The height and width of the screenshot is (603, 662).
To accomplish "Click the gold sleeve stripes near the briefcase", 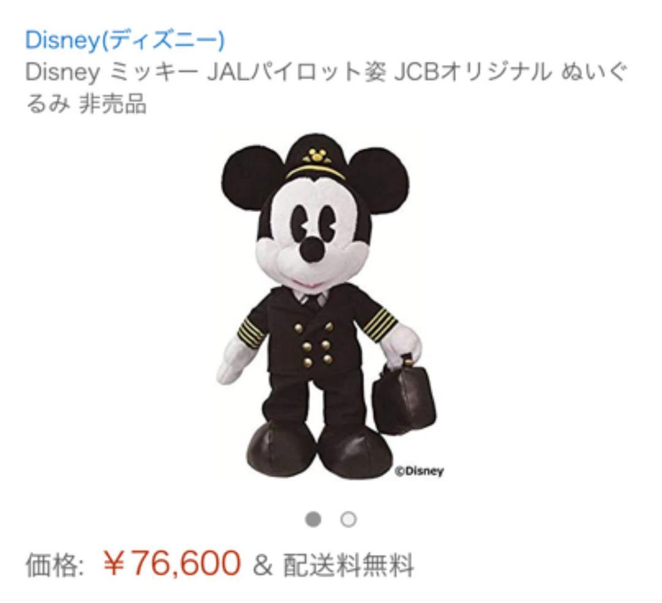I will coord(381,324).
